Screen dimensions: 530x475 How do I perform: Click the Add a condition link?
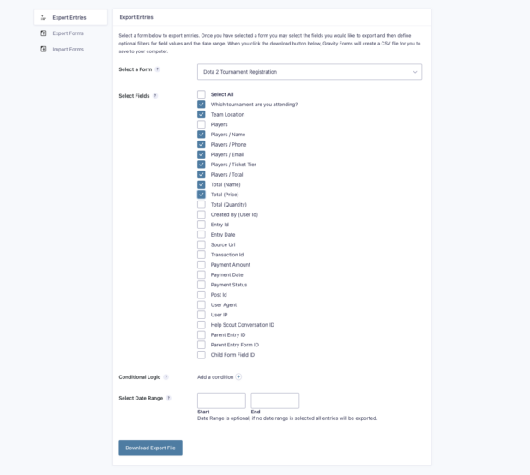(x=215, y=376)
